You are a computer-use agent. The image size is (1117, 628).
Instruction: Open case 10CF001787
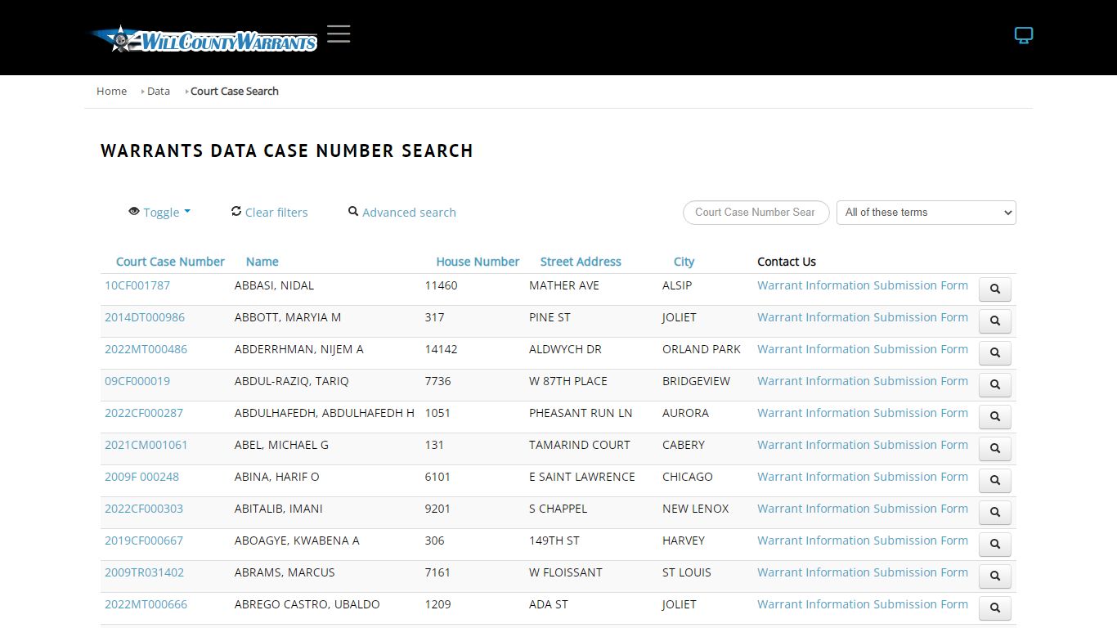coord(137,285)
